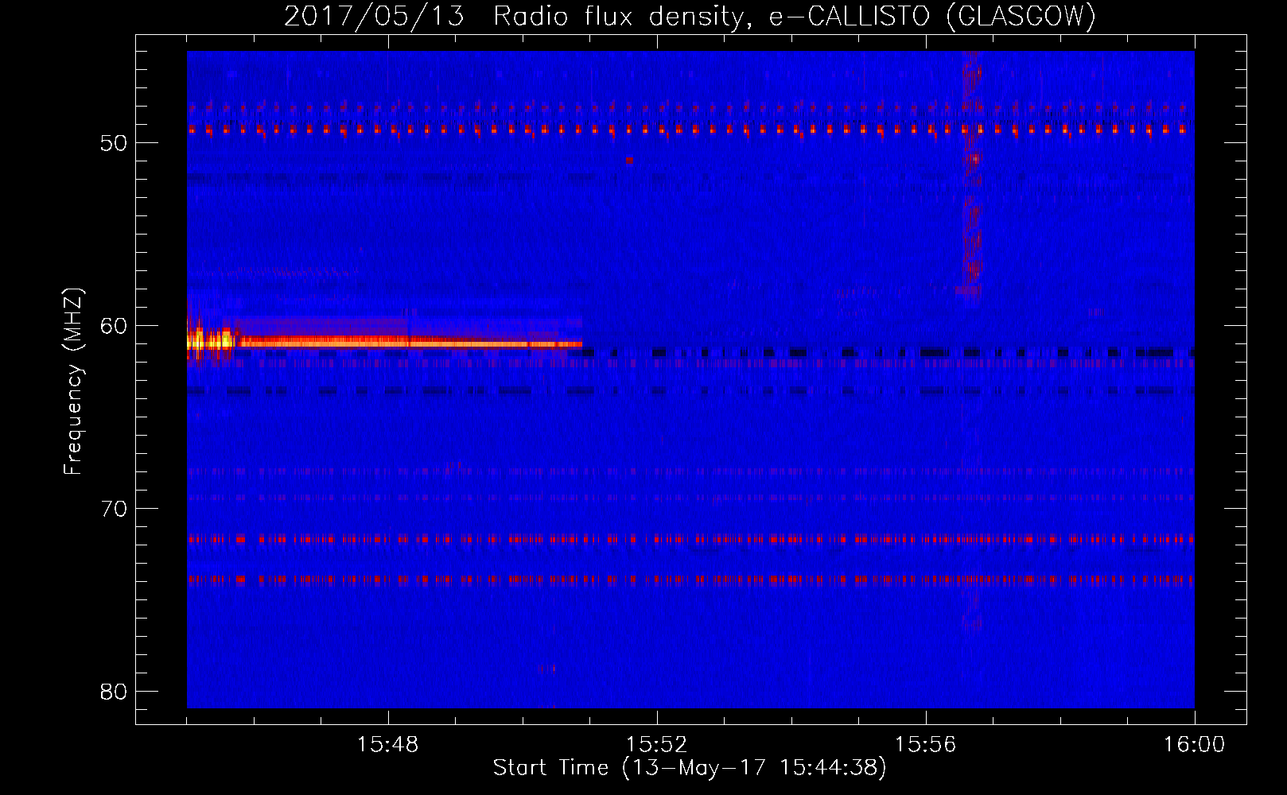Click the '15:52' time tick label
Image resolution: width=1287 pixels, height=795 pixels.
(656, 745)
